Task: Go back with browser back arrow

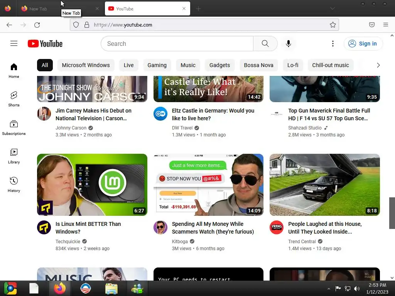Action: [x=9, y=25]
